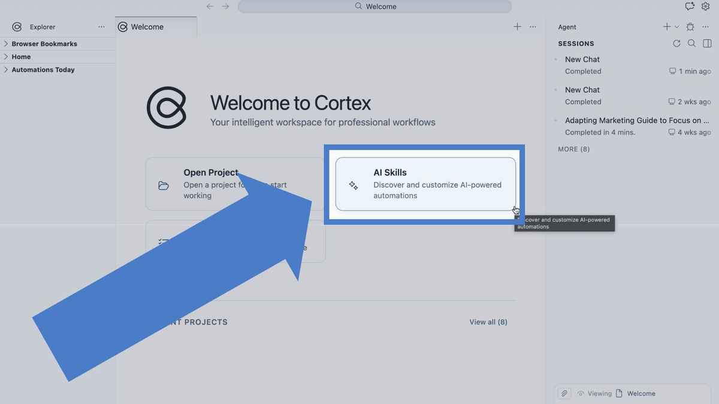
Task: Open the AI chat sparkle icon
Action: click(690, 6)
